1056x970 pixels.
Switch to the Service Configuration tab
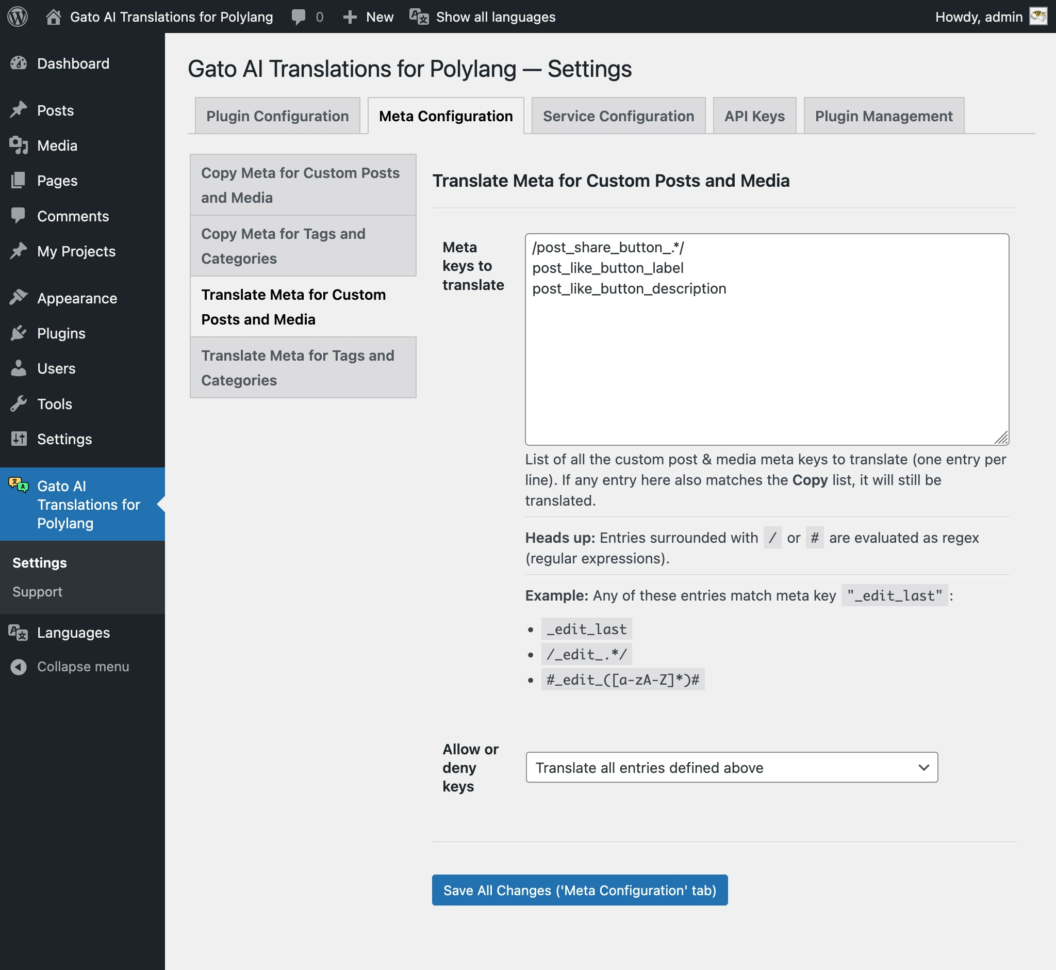tap(618, 116)
